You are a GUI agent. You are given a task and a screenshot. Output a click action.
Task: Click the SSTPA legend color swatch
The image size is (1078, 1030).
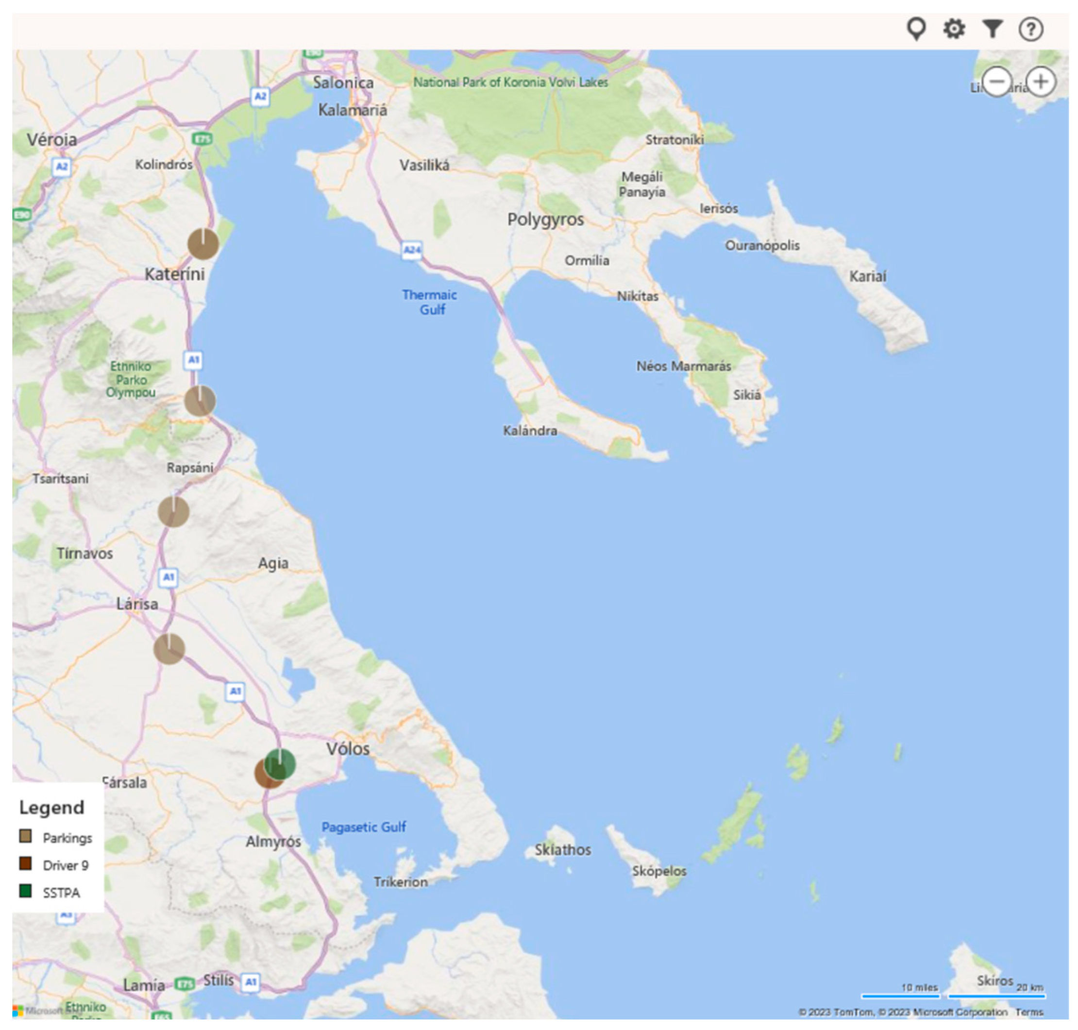click(x=25, y=891)
